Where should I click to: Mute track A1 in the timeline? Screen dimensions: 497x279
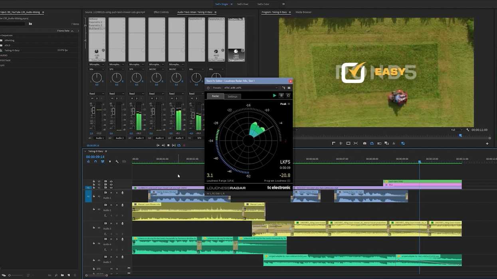pyautogui.click(x=111, y=193)
